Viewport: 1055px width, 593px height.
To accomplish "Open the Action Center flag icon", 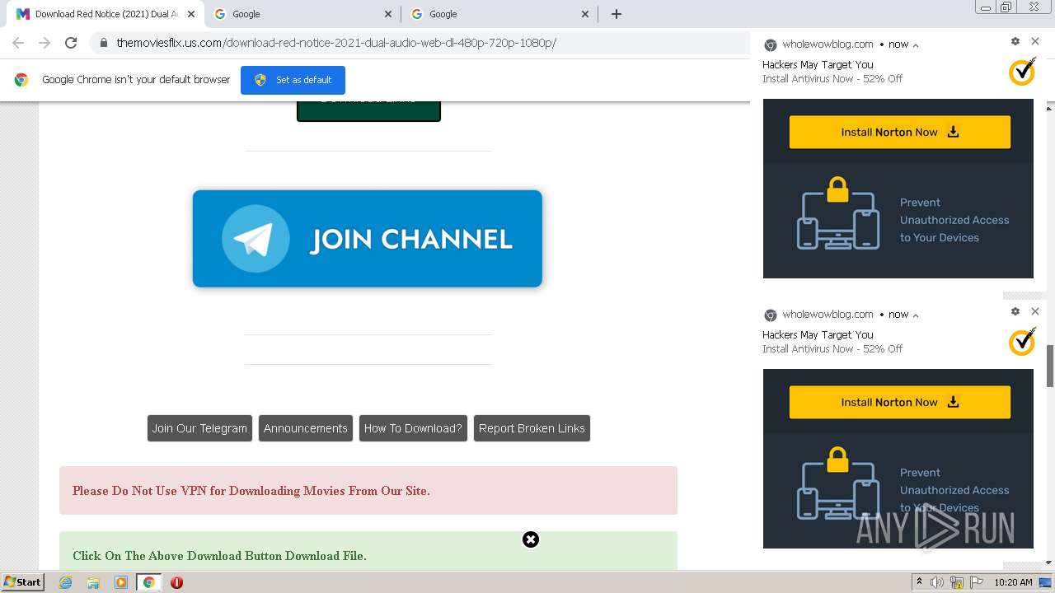I will (977, 582).
